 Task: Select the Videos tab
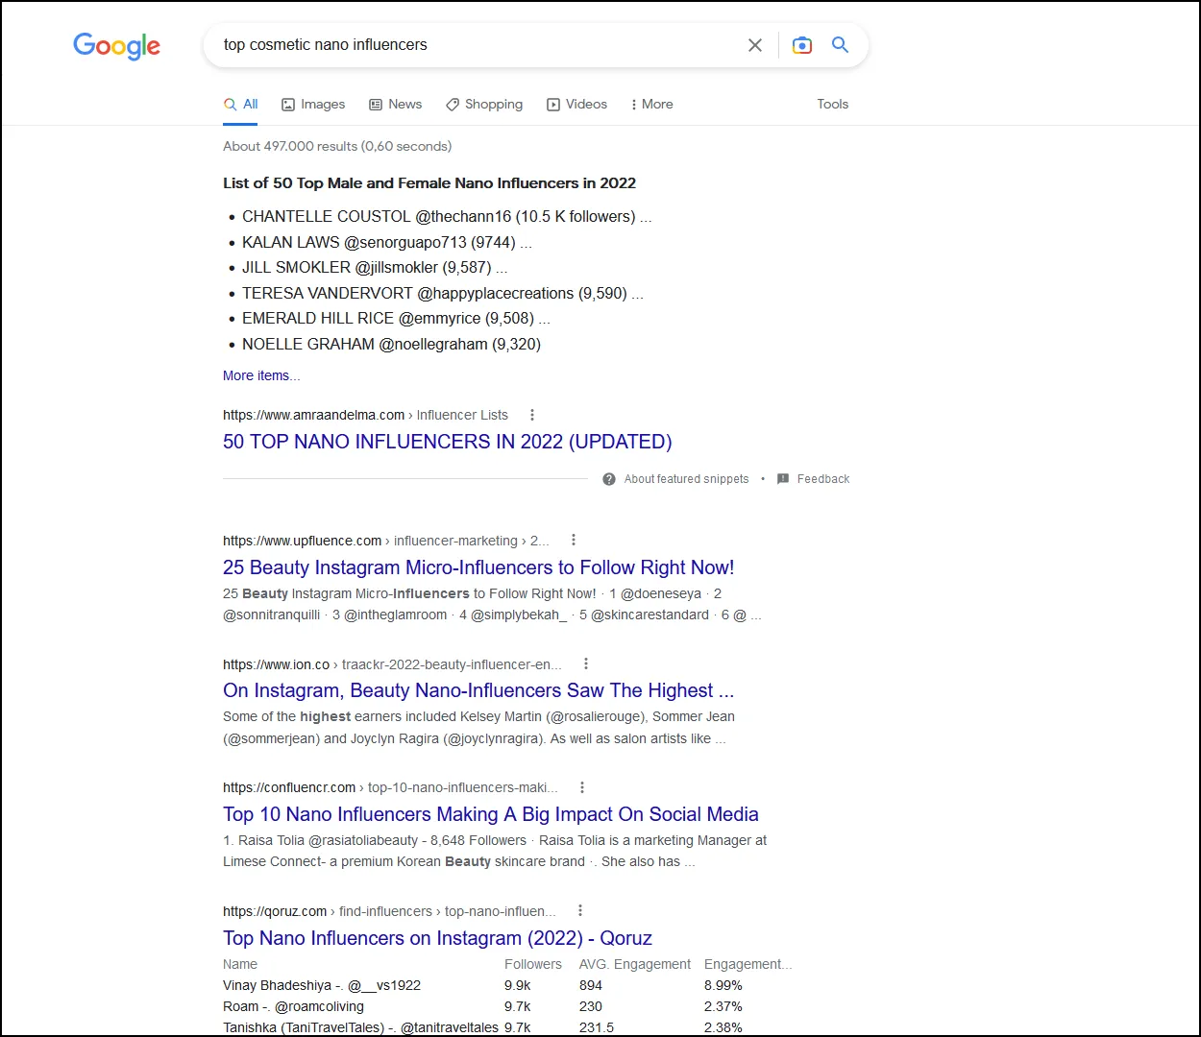[x=577, y=105]
